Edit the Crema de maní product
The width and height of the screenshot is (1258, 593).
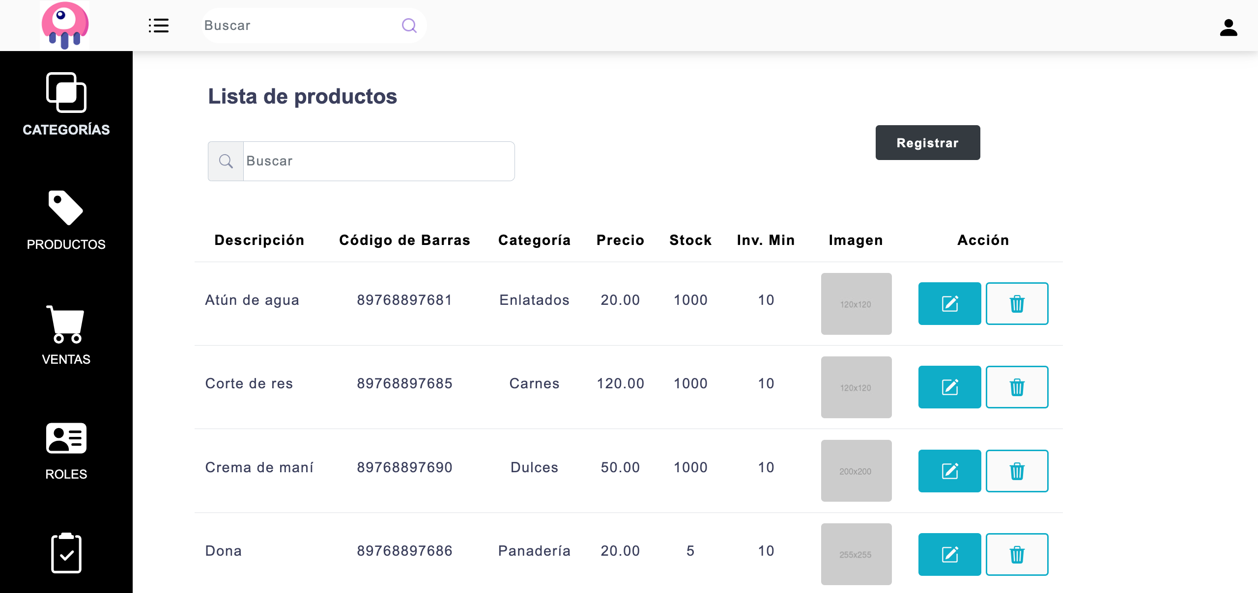949,471
